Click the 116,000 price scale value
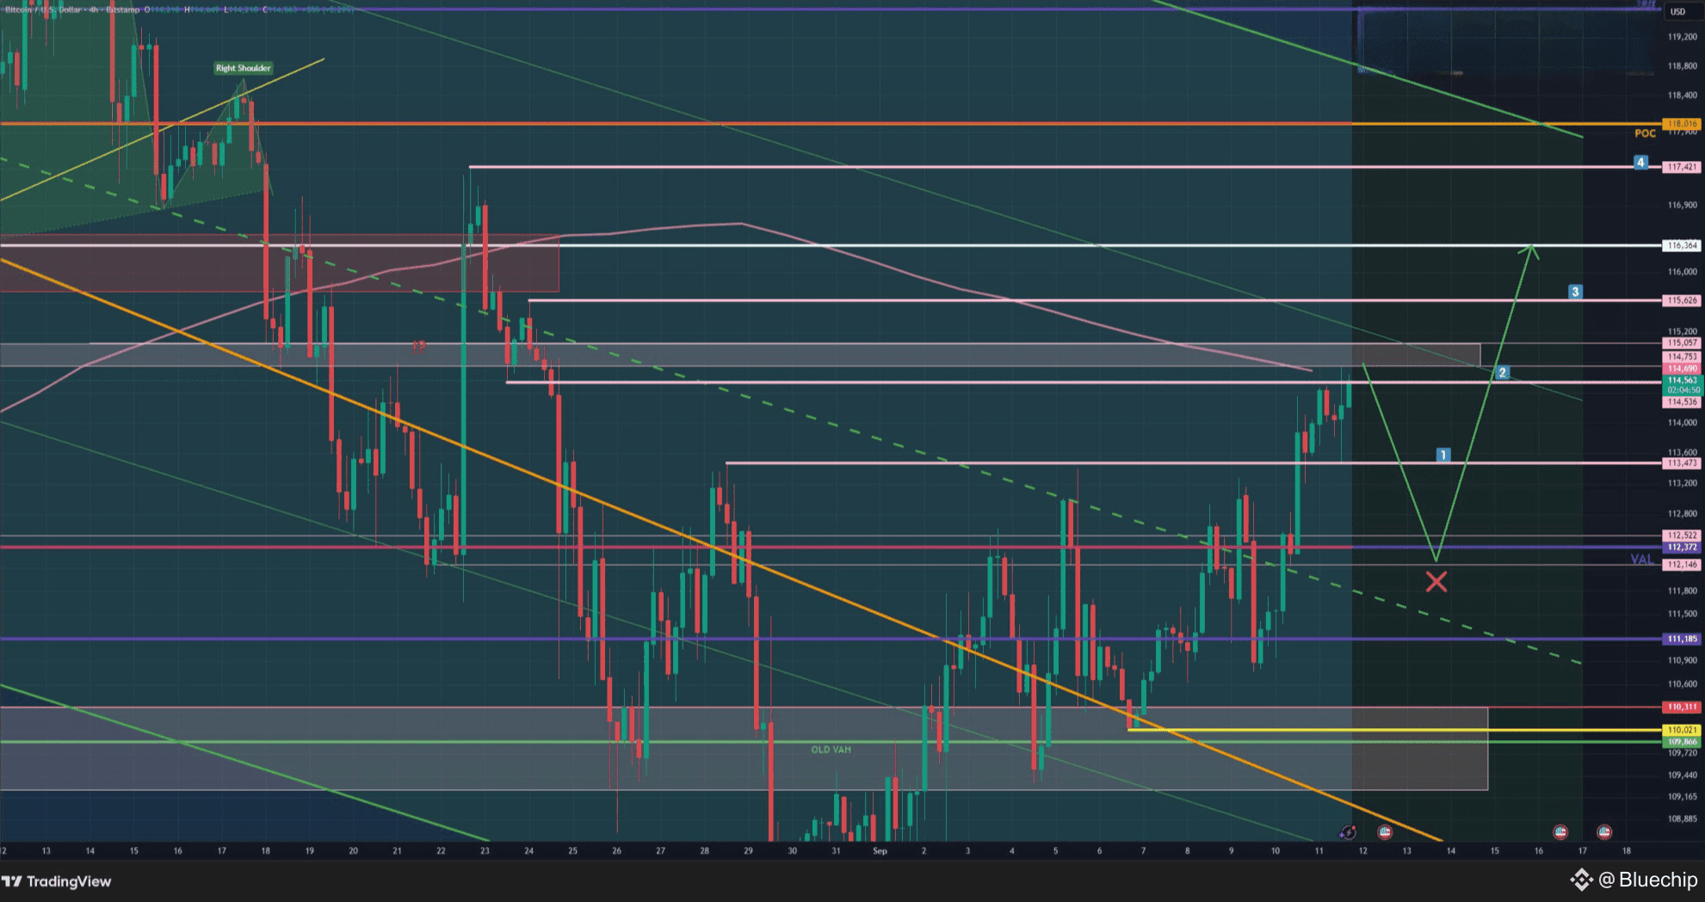This screenshot has height=902, width=1705. pos(1682,272)
